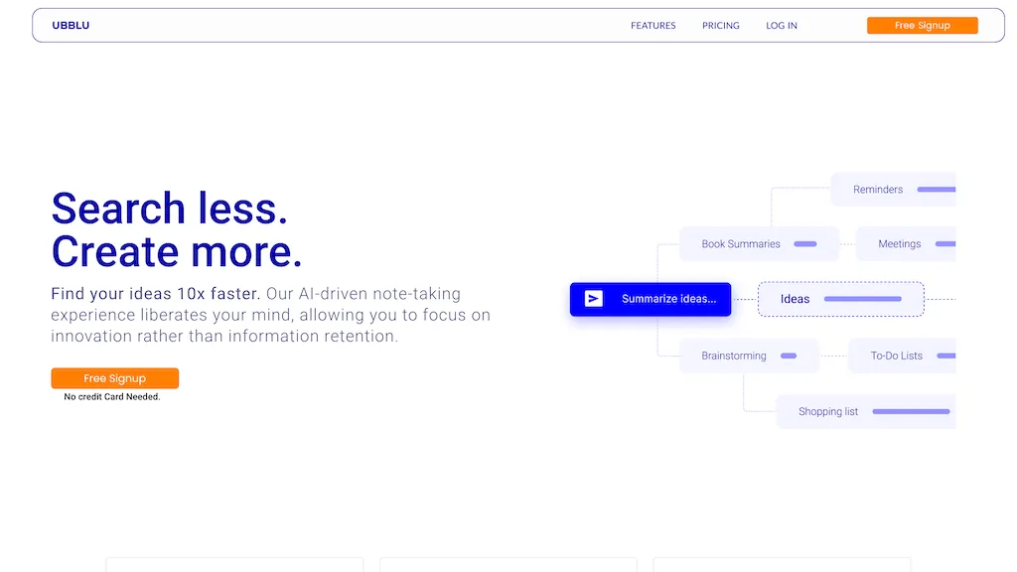Click the UBBLU logo

click(x=70, y=25)
